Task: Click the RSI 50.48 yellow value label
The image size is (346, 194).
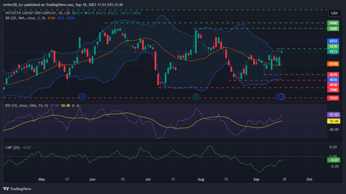Action: (x=333, y=121)
